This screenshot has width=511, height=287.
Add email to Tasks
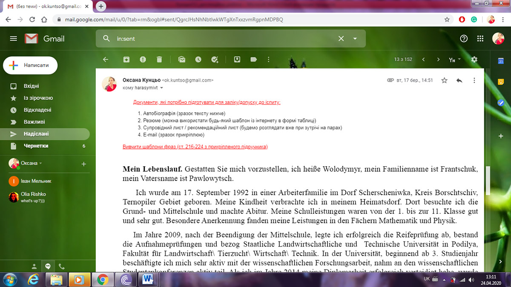coord(215,60)
